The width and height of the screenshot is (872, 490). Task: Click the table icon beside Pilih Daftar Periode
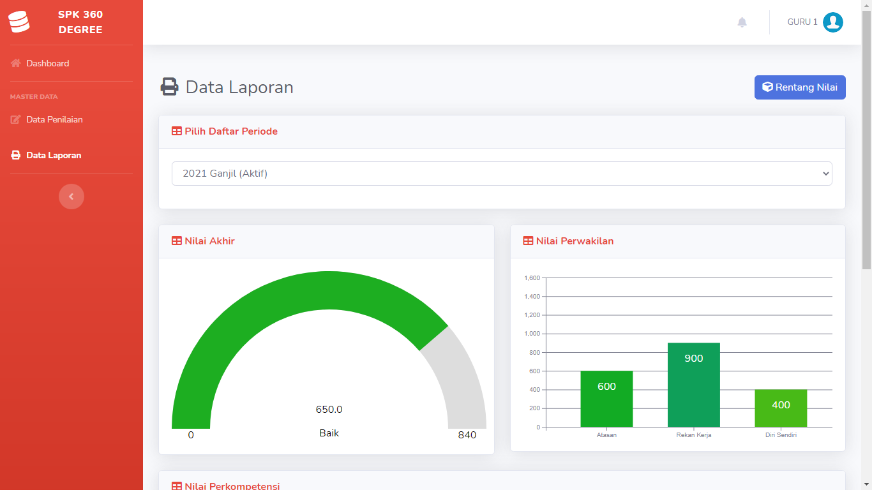coord(177,131)
